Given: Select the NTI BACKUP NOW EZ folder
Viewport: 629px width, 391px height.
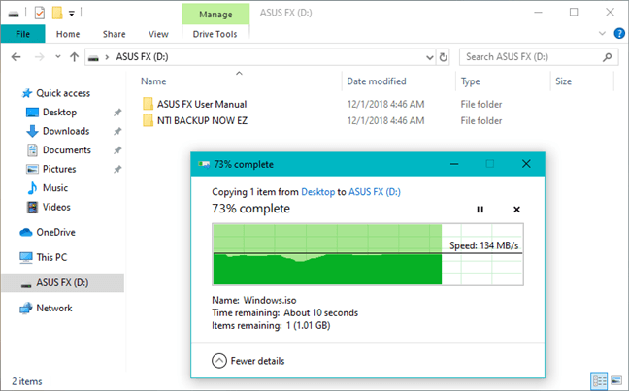Looking at the screenshot, I should (x=202, y=120).
